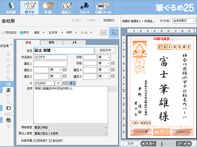The width and height of the screenshot is (197, 147).
Task: Click the 氏名 name input field
Action: pos(64,50)
